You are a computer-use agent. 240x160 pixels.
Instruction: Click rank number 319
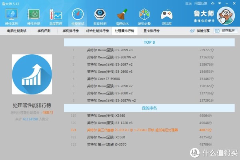(73, 116)
